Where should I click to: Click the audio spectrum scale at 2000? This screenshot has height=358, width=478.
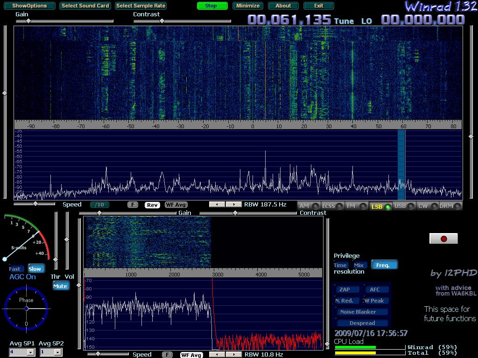tap(174, 274)
